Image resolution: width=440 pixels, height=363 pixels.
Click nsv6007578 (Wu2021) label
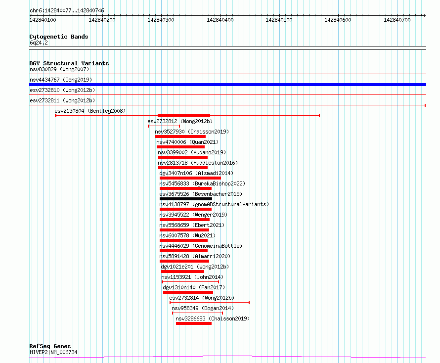pyautogui.click(x=187, y=235)
